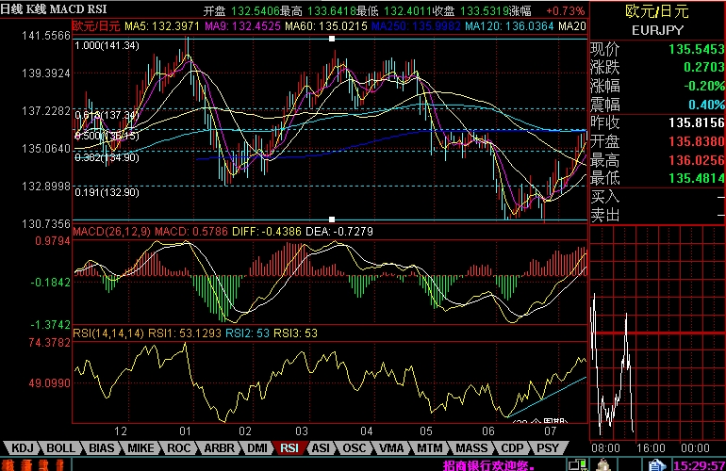Click the 涨跌 0.2703 quote row
Image resolution: width=726 pixels, height=471 pixels.
point(657,68)
